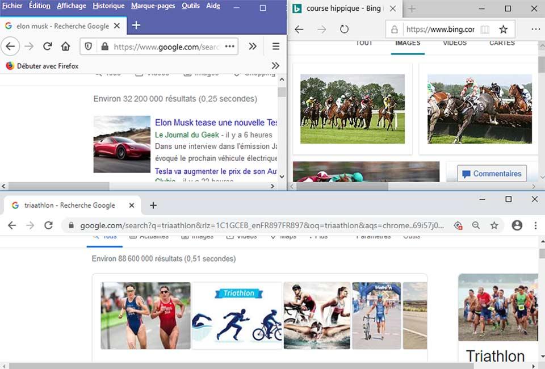Click Chrome vertical scrollbar up arrow
The height and width of the screenshot is (369, 545).
point(542,241)
